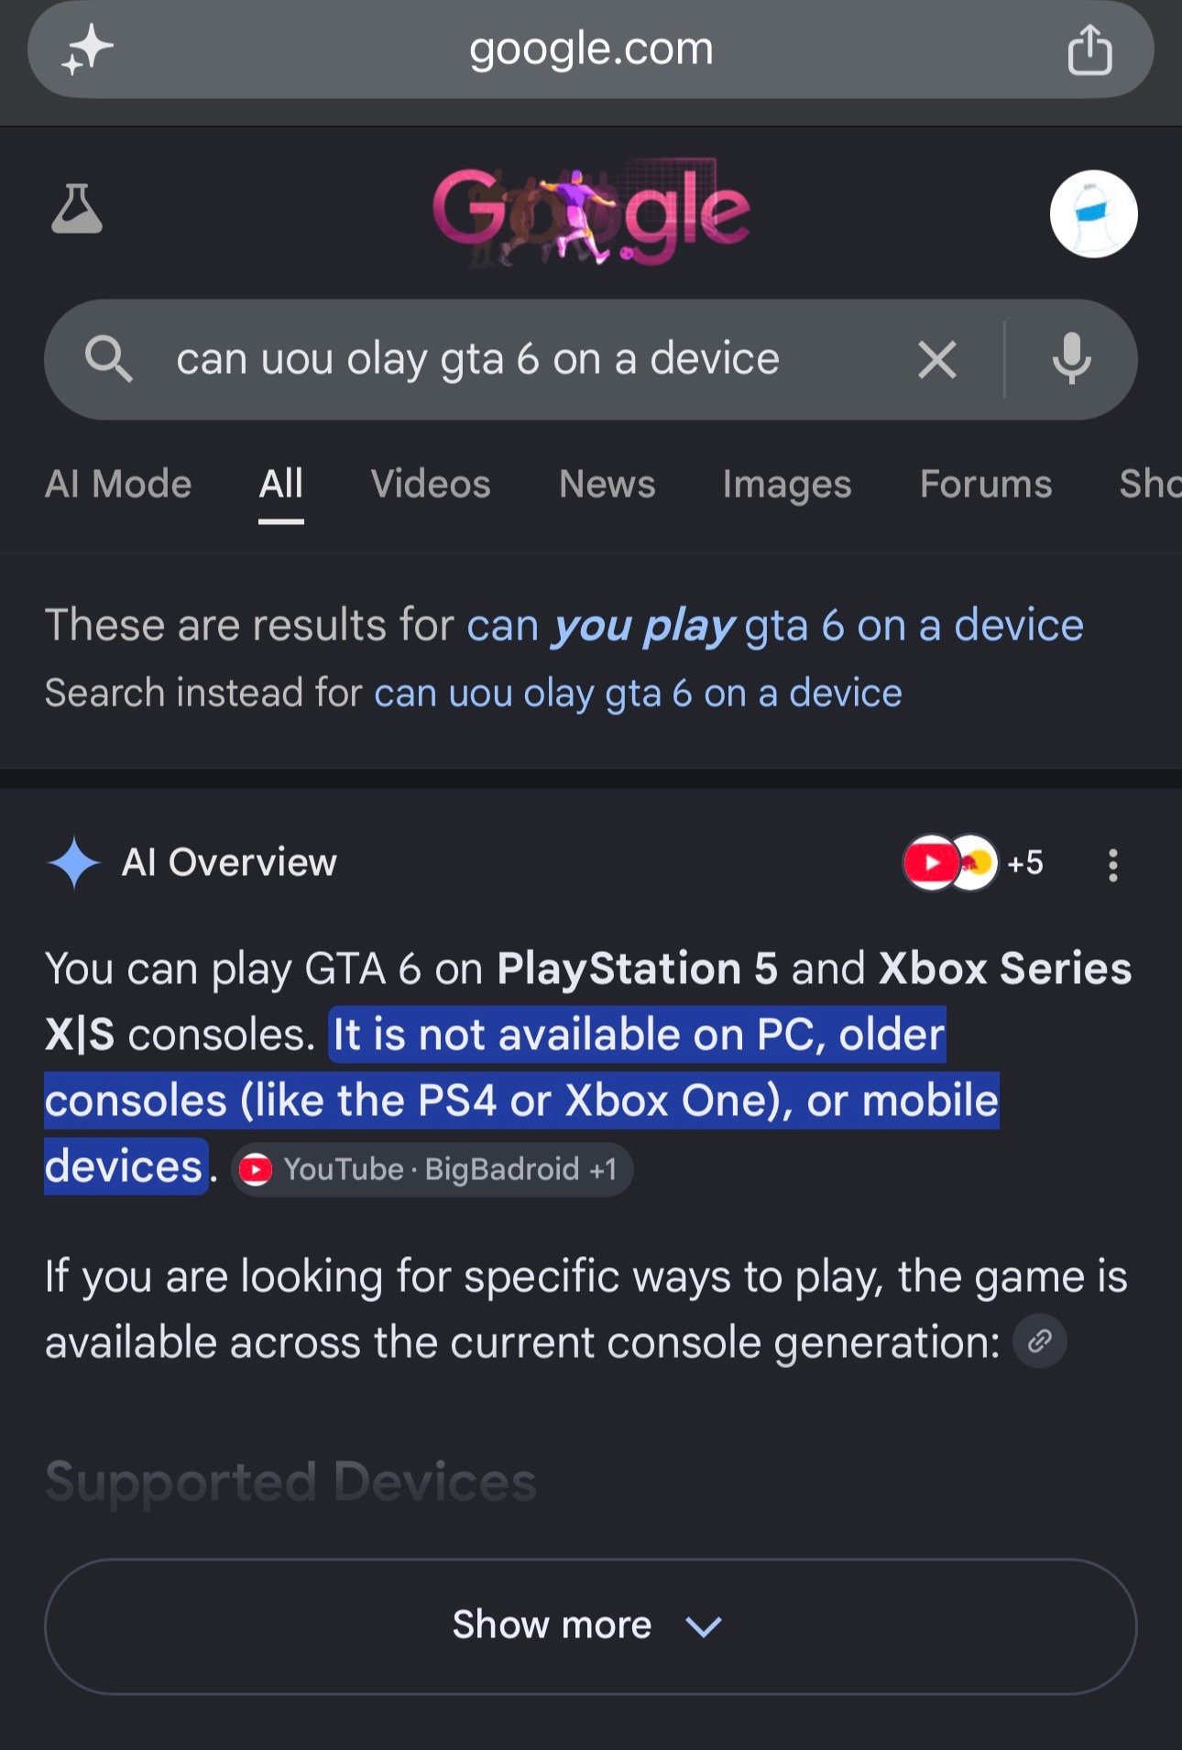Tap the sparkle AI icon in address bar
The width and height of the screenshot is (1182, 1750).
[x=87, y=49]
